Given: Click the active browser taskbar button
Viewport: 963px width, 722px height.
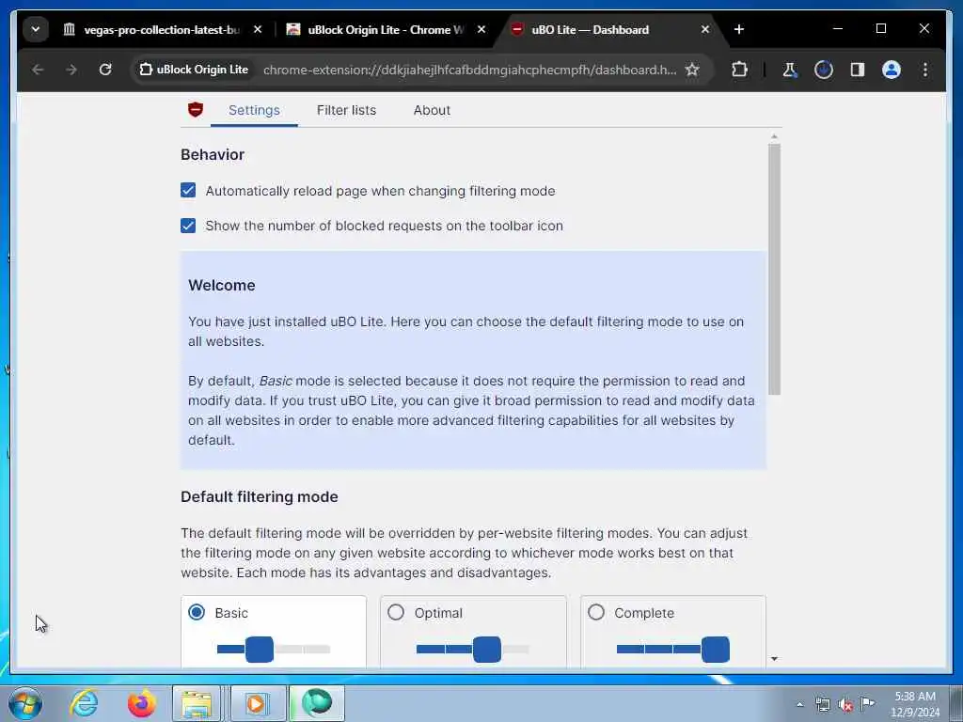Looking at the screenshot, I should click(x=317, y=703).
